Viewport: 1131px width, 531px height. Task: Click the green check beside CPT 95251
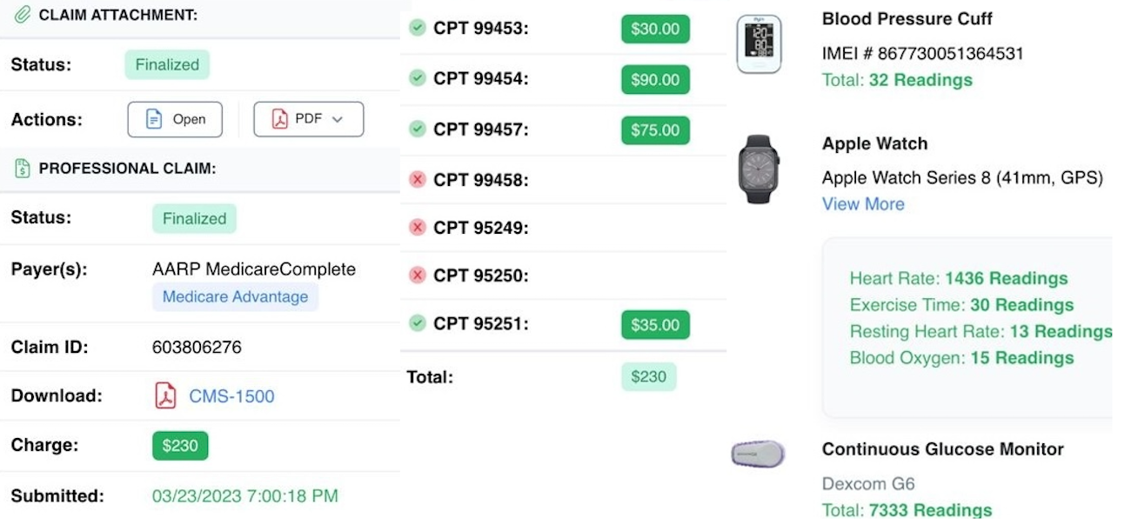tap(418, 323)
